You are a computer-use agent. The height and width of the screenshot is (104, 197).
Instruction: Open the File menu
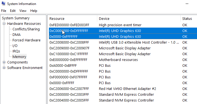4,11
